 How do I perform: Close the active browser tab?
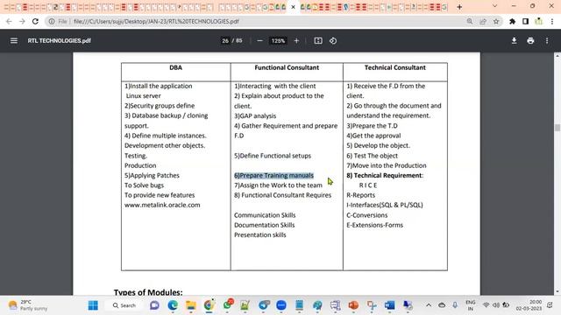click(x=293, y=7)
